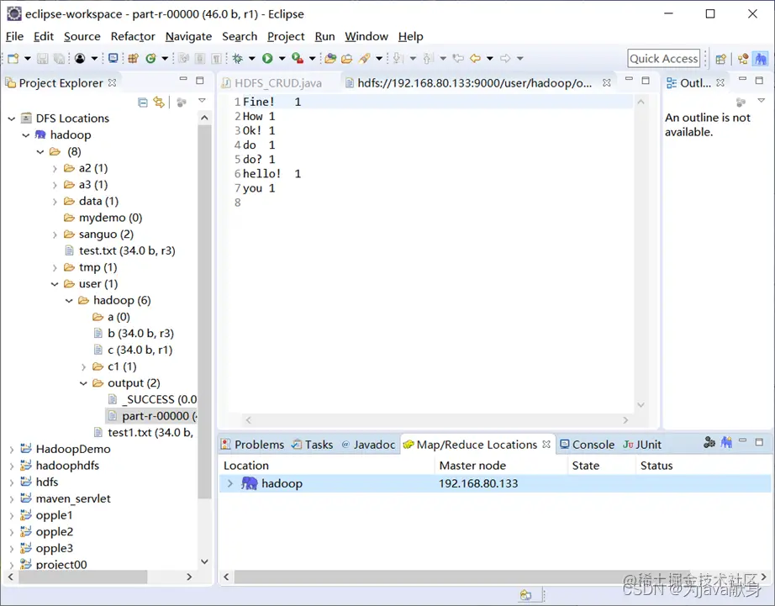Click the Save disk icon in toolbar
Screen dimensions: 775x606
tap(43, 58)
